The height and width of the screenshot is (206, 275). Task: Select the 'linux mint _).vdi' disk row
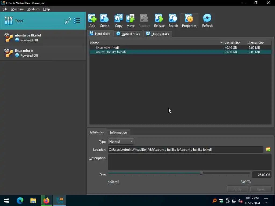pos(180,48)
